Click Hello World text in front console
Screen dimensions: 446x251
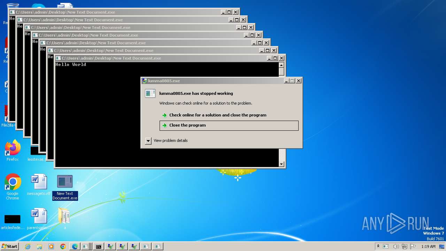point(71,64)
